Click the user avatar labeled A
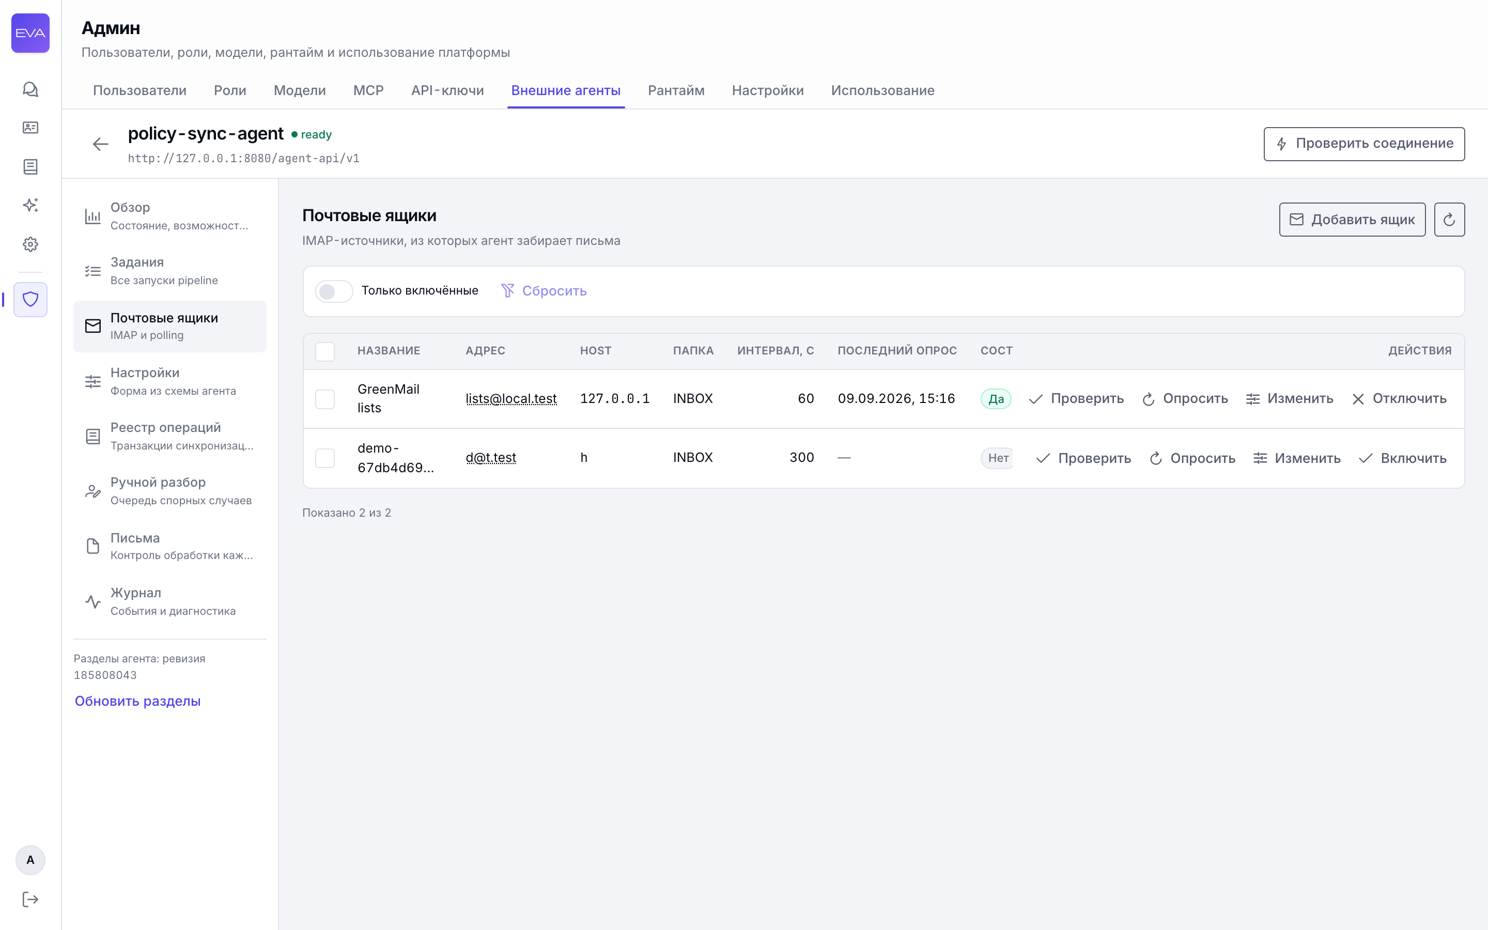 click(x=30, y=860)
